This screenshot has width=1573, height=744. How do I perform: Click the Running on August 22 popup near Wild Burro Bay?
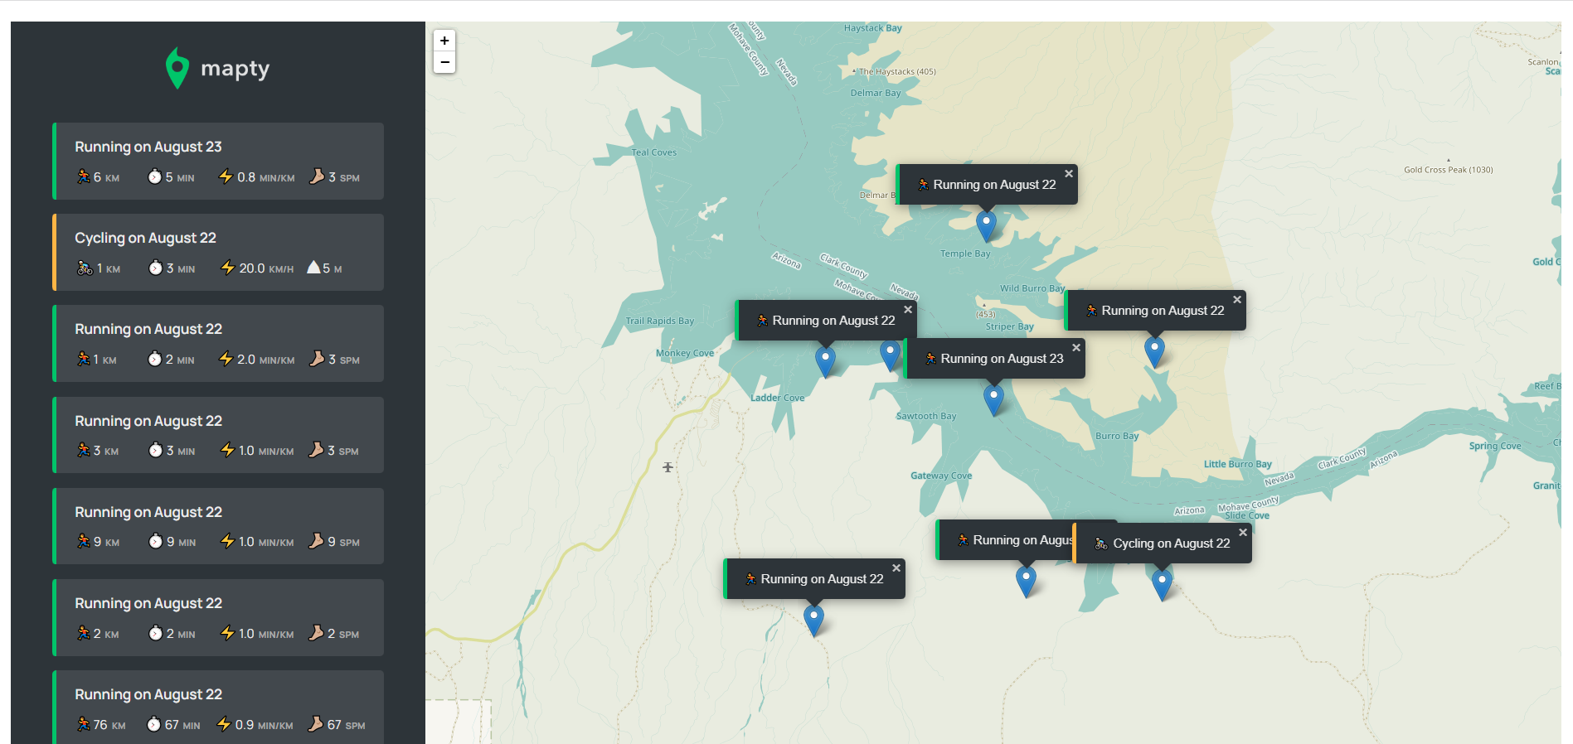click(x=1162, y=311)
